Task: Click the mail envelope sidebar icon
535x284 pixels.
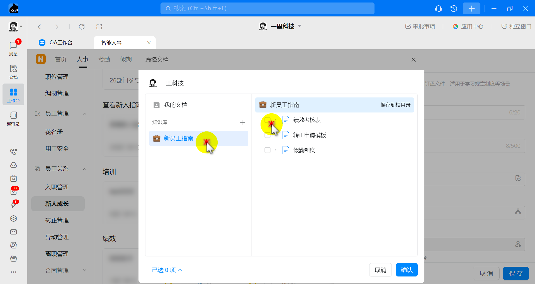Action: [13, 232]
